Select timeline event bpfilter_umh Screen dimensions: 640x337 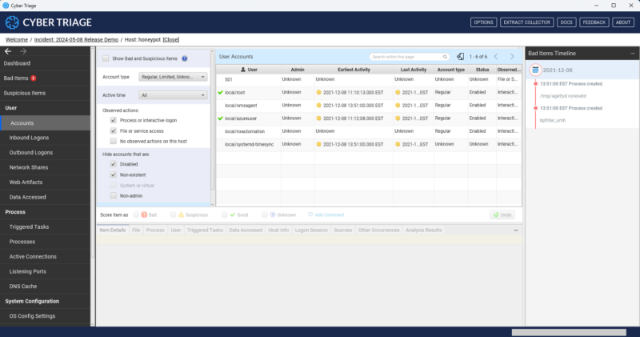tap(553, 121)
